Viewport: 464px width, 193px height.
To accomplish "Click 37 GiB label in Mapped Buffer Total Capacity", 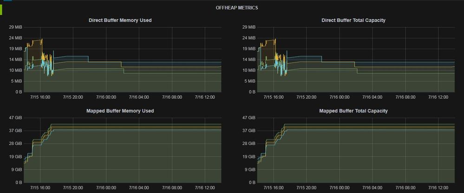I will pyautogui.click(x=249, y=131).
